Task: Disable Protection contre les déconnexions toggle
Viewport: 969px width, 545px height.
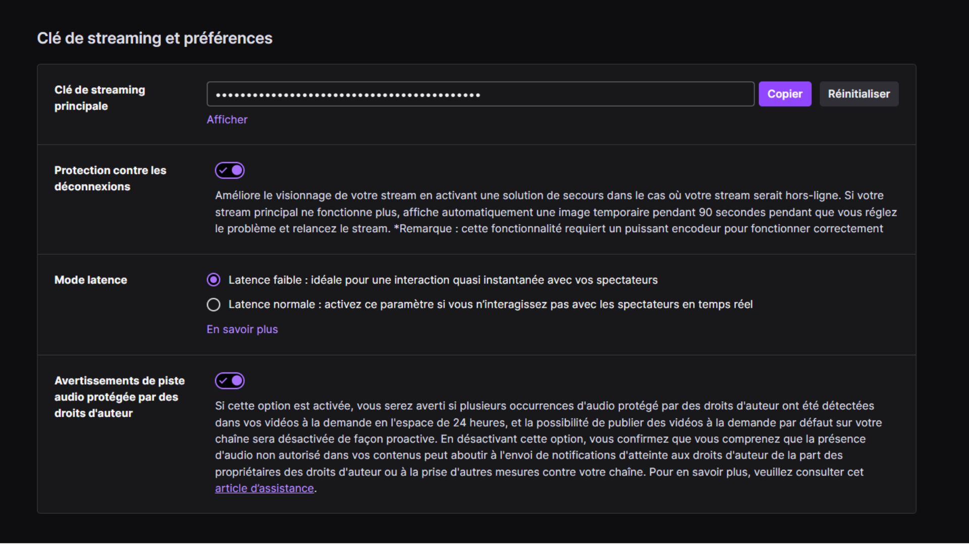Action: 230,171
